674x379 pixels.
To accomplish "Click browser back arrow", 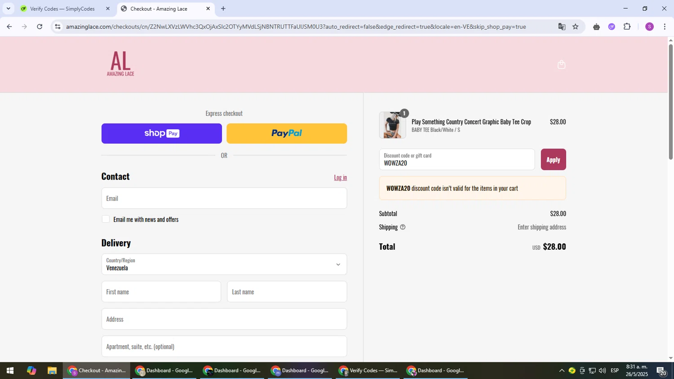I will [x=9, y=26].
